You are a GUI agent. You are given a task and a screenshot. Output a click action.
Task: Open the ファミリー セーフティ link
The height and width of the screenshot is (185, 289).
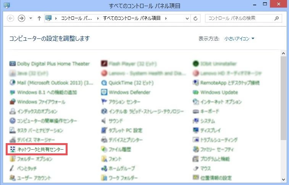(x=217, y=149)
